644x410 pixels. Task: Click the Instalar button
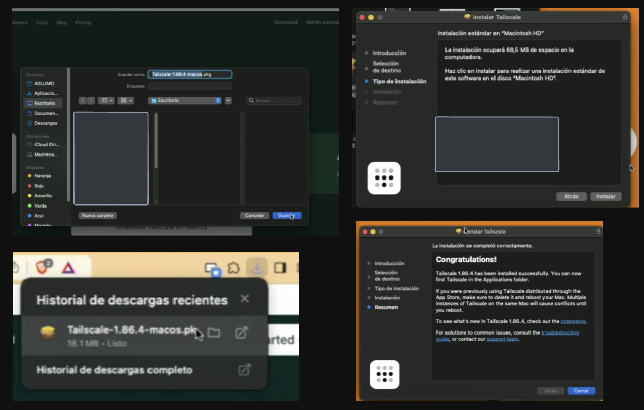click(x=605, y=196)
